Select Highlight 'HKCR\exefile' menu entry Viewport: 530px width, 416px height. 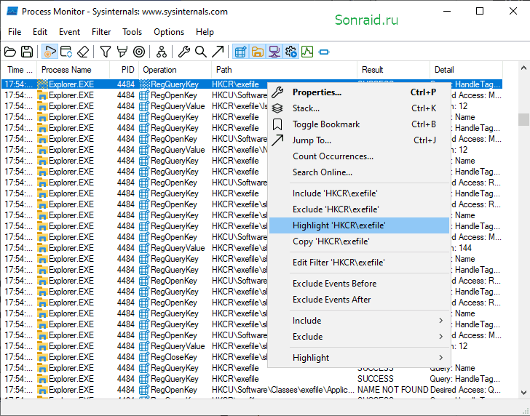pos(359,225)
